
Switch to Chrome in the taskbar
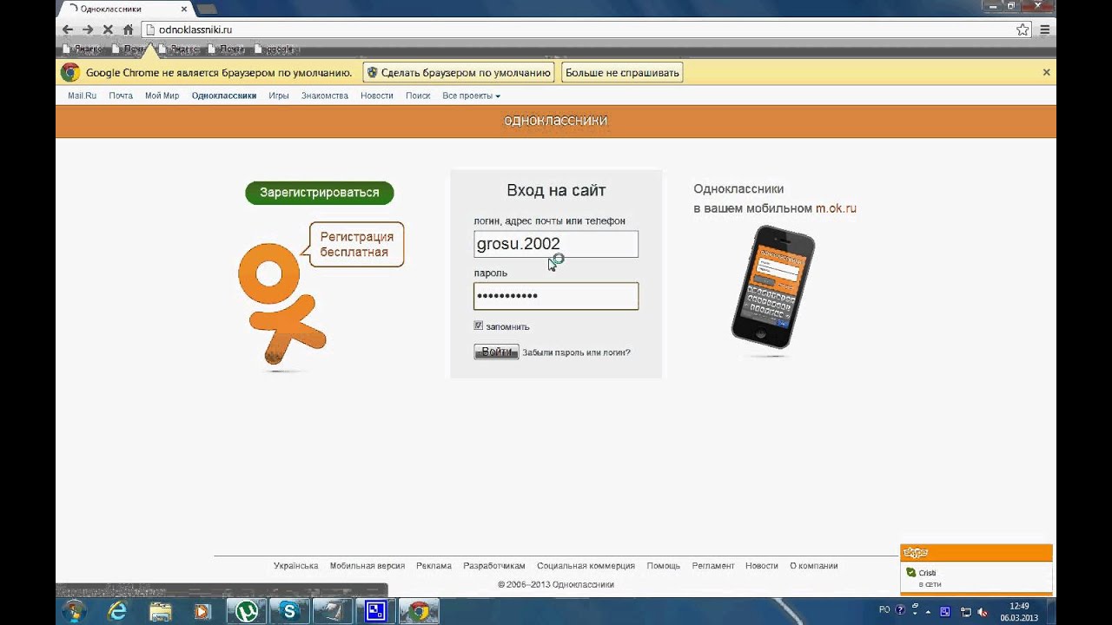[x=419, y=611]
